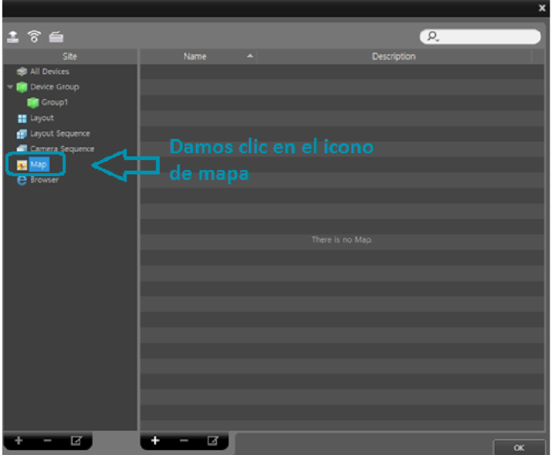Open the search magnifier dropdown
This screenshot has height=455, width=551.
(432, 36)
